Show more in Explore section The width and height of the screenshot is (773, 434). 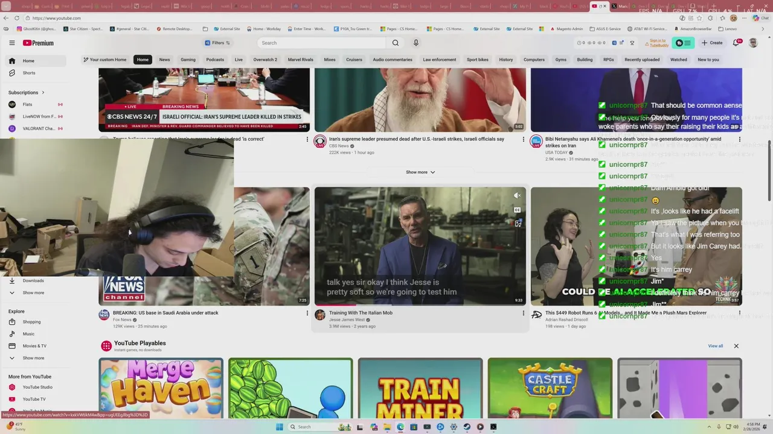tap(36, 358)
